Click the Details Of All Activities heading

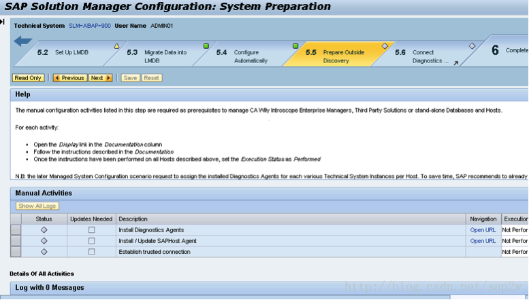pyautogui.click(x=42, y=274)
